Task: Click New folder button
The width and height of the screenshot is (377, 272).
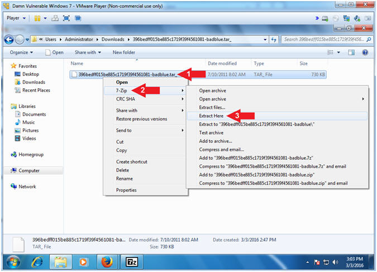Action: point(124,53)
